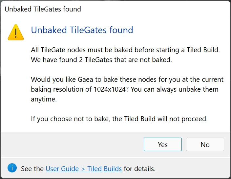Click the 'See the' footer text
The image size is (231, 179).
pos(32,169)
